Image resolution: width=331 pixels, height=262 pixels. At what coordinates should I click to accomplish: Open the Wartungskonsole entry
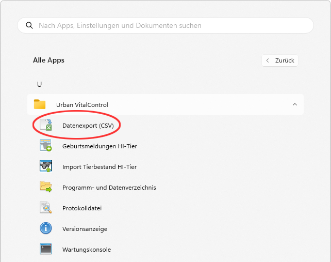coord(87,250)
